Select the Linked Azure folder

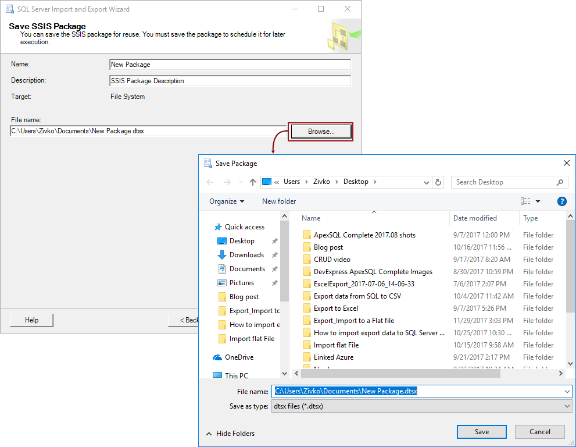coord(333,357)
